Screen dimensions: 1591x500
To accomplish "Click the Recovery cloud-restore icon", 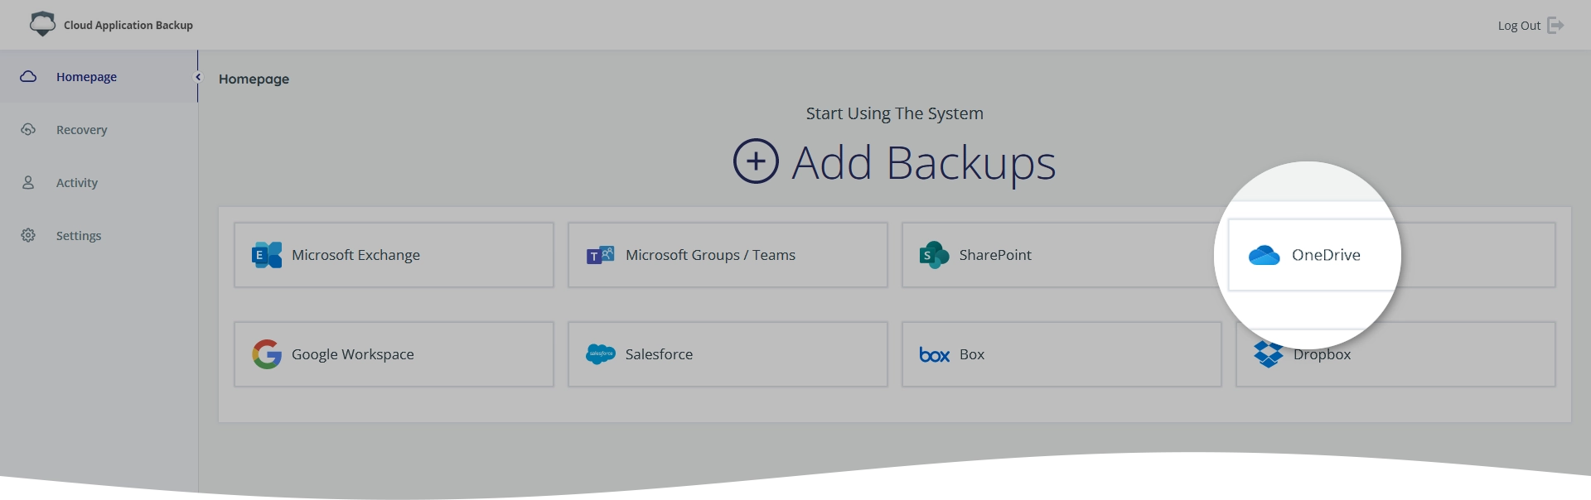I will 28,129.
